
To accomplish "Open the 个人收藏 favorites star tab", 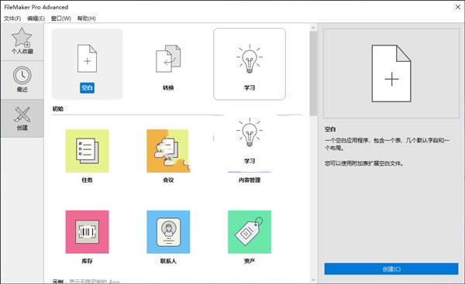I will tap(22, 42).
